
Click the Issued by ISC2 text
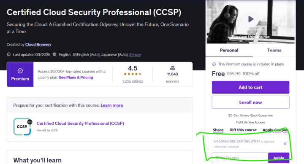[47, 130]
